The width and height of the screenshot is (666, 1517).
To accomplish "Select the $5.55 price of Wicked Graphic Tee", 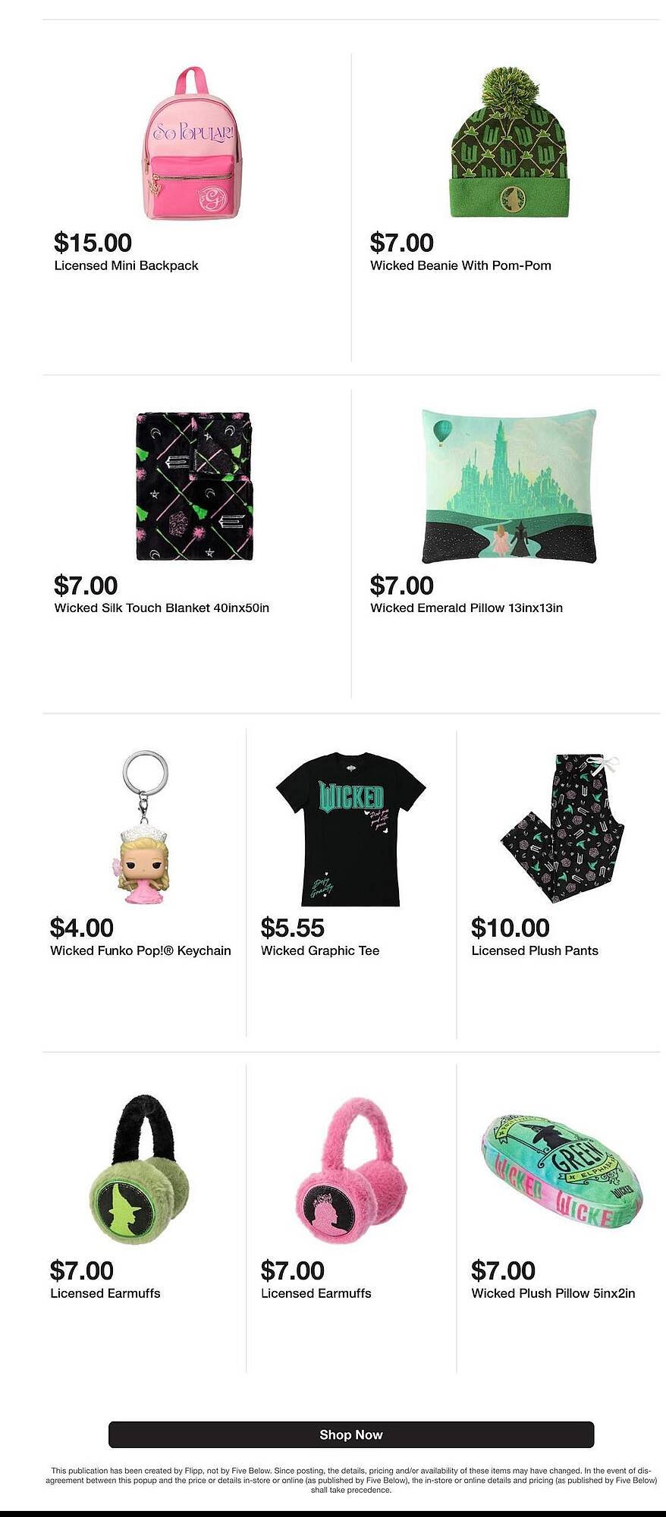I will [x=292, y=928].
